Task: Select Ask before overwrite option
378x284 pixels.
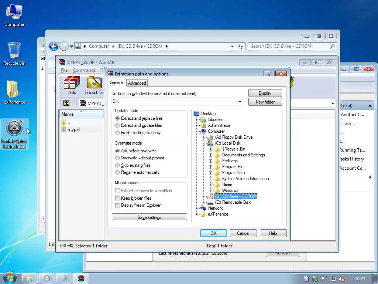Action: pos(136,151)
